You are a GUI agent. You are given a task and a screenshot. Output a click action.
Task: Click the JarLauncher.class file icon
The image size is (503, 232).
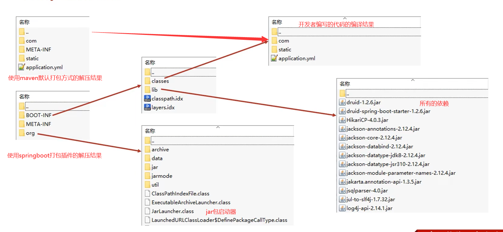click(x=147, y=211)
